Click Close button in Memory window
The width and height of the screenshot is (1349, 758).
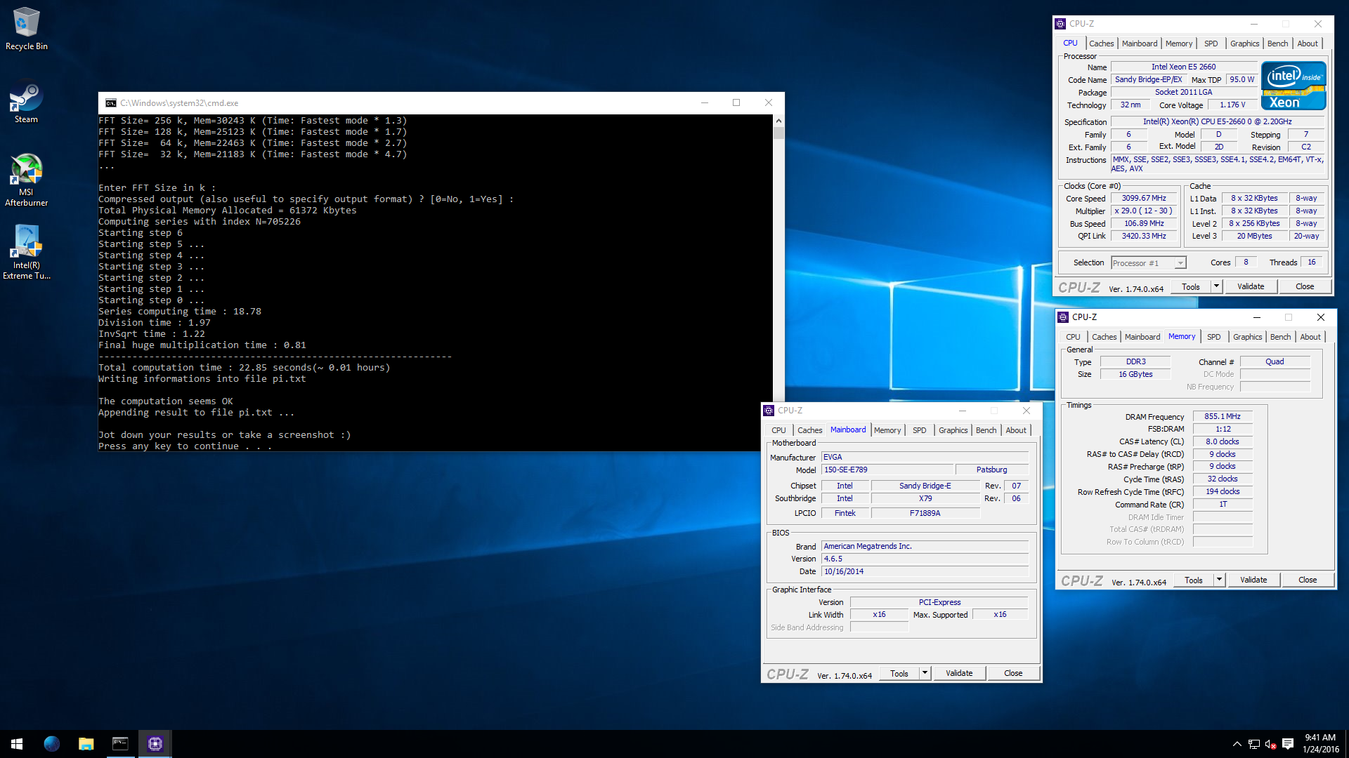1307,580
